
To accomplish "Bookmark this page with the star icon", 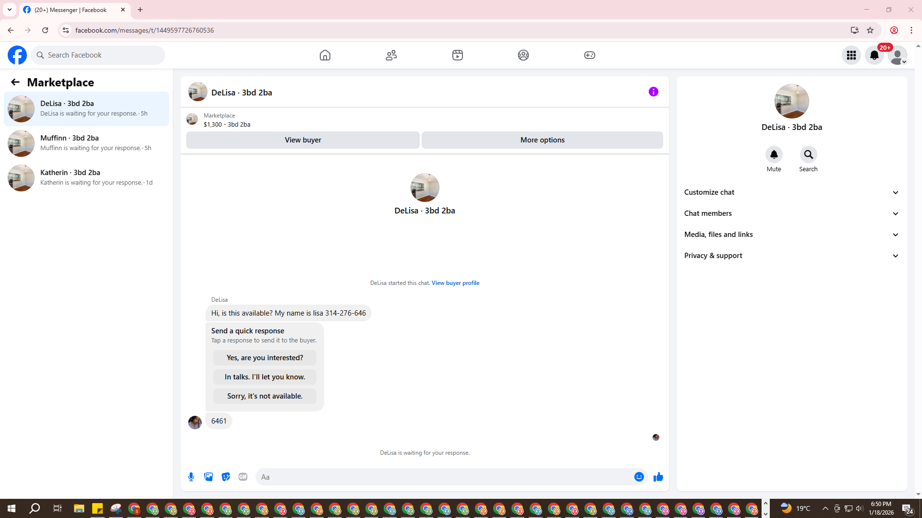I will point(870,30).
